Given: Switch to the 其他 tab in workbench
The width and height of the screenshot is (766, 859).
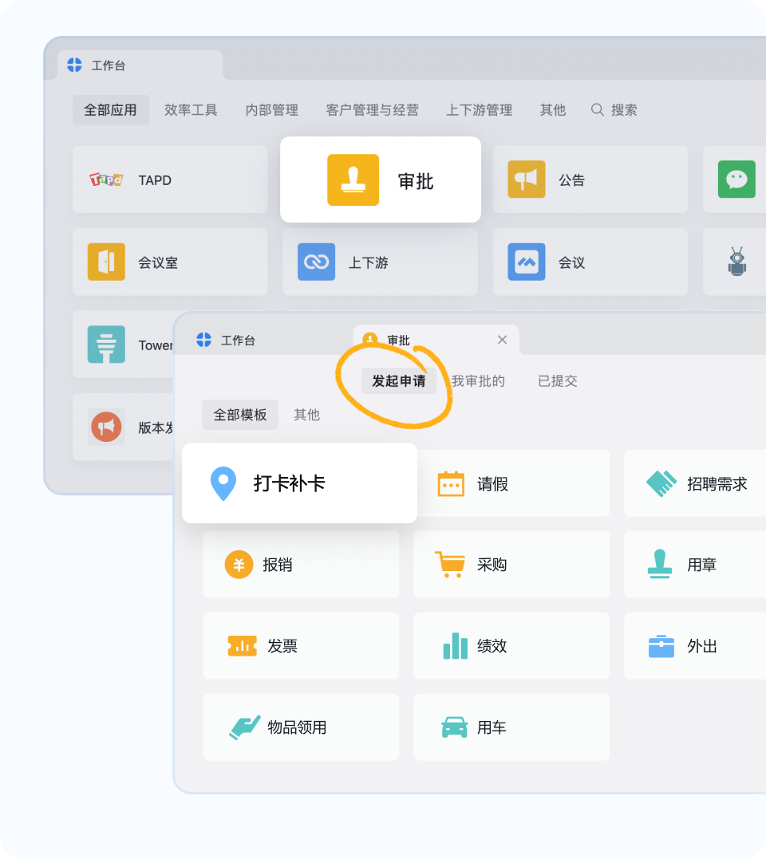Looking at the screenshot, I should pyautogui.click(x=553, y=110).
